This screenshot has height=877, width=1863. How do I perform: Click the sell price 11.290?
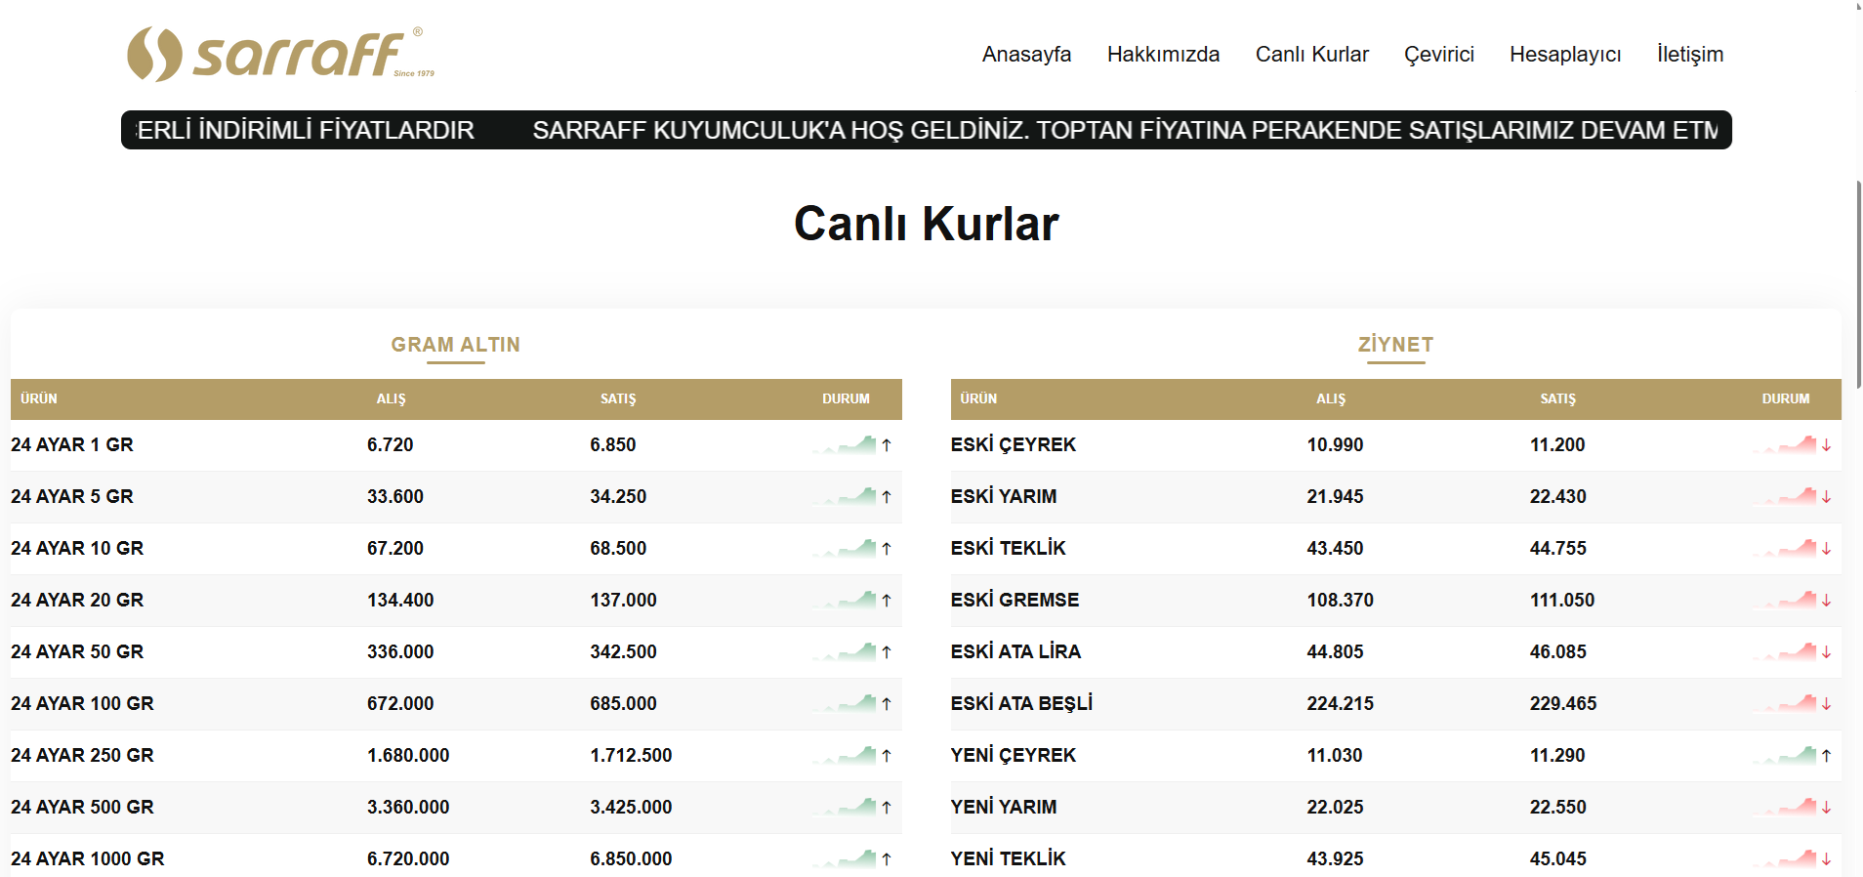point(1557,755)
